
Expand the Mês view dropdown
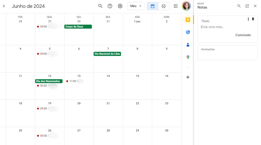[136, 6]
